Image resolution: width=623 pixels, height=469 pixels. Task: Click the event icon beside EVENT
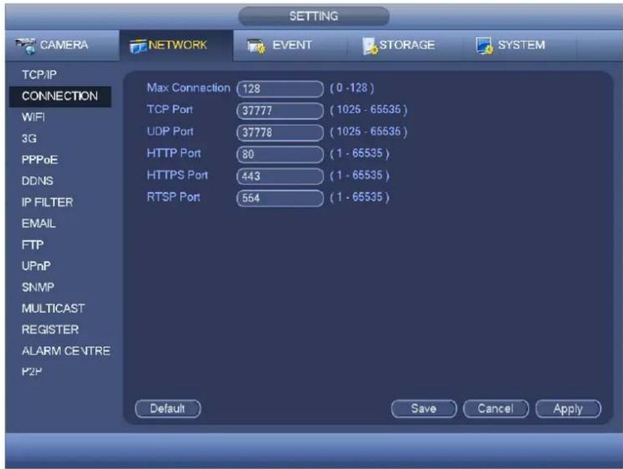pyautogui.click(x=256, y=46)
